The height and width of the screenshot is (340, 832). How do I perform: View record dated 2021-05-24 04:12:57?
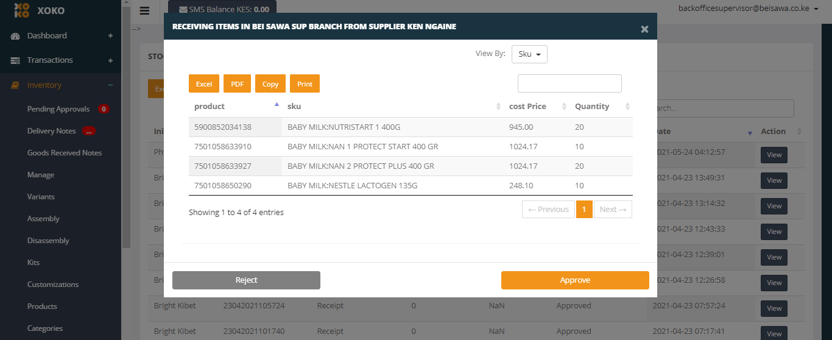(x=774, y=155)
